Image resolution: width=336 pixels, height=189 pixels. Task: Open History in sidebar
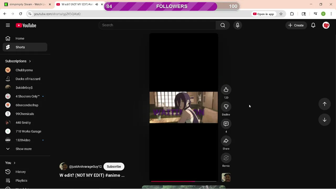[x=25, y=172]
